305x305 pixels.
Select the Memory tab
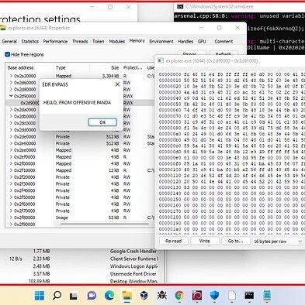click(x=137, y=41)
